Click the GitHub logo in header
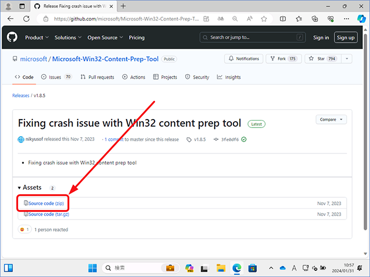The width and height of the screenshot is (370, 277). tap(12, 37)
